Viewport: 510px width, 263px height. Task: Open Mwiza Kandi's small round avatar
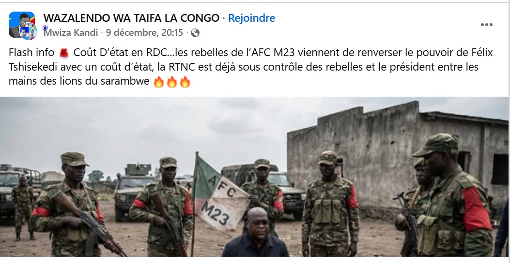click(28, 31)
